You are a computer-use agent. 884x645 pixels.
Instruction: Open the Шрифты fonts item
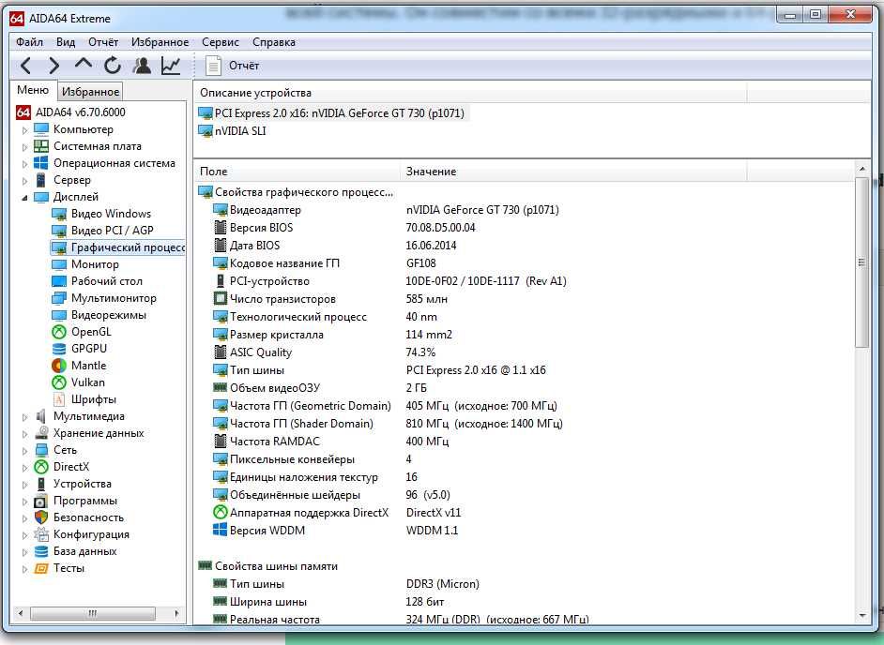click(x=94, y=399)
